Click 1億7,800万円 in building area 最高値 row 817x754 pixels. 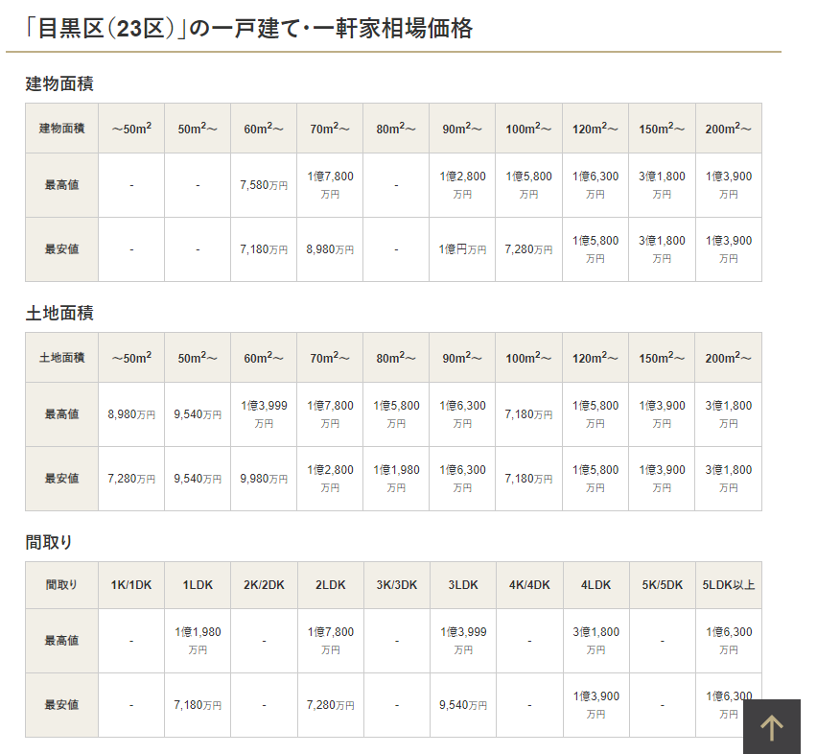pyautogui.click(x=330, y=185)
